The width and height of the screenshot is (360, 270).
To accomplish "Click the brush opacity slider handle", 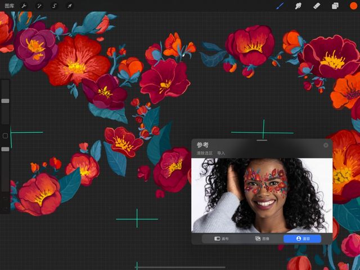I will 5,149.
